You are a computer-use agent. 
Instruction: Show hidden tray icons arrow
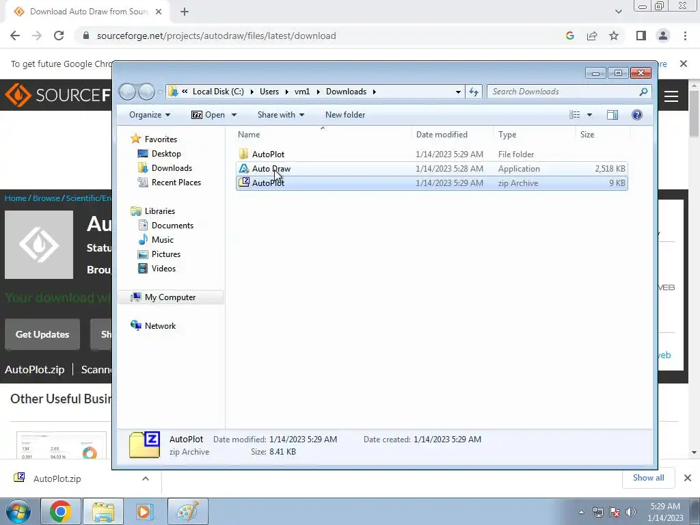(581, 512)
